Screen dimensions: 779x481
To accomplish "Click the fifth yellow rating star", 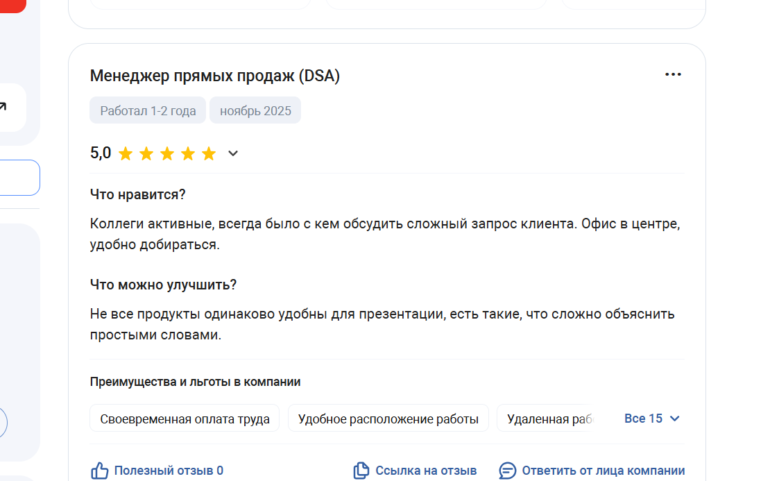I will [209, 153].
